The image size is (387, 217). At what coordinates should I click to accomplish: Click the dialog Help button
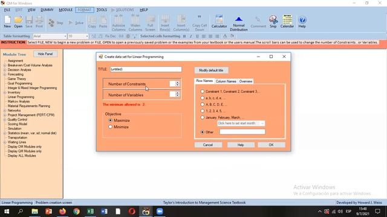[241, 145]
